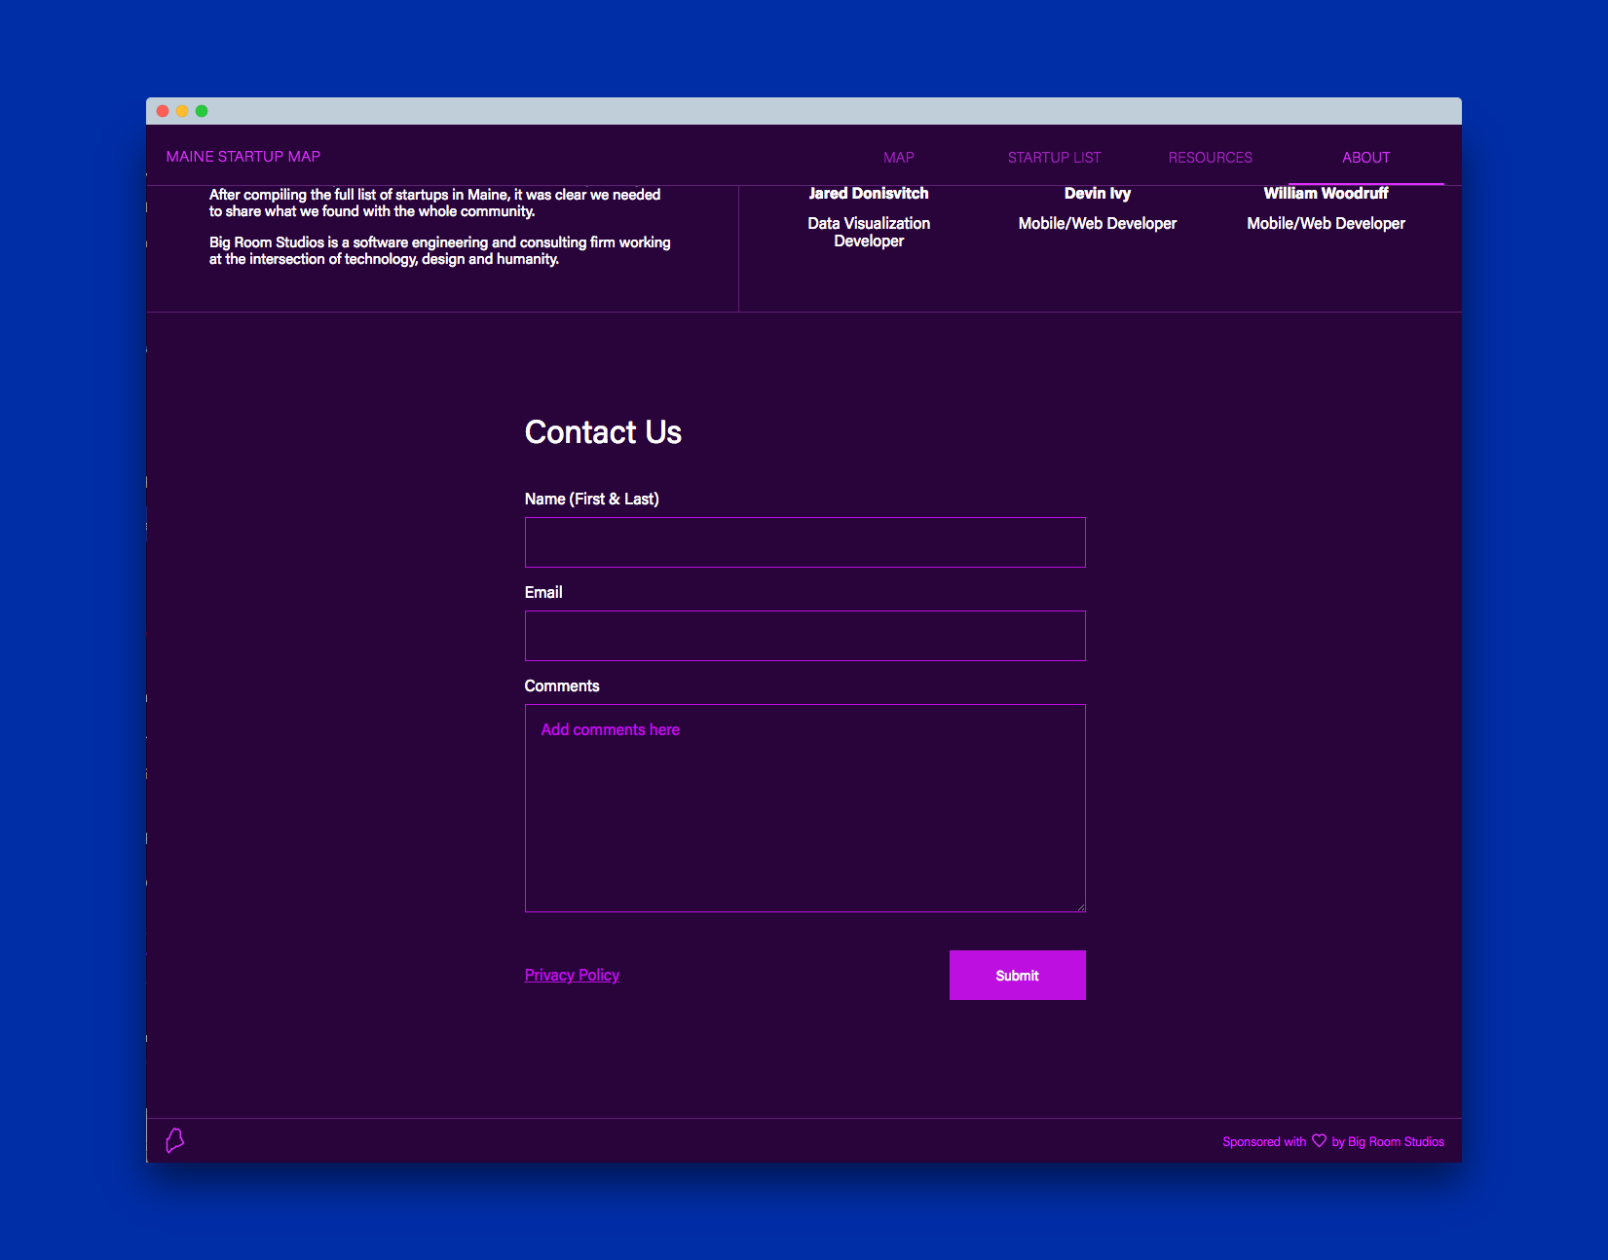This screenshot has height=1260, width=1608.
Task: Click the yellow minimize window button
Action: (182, 111)
